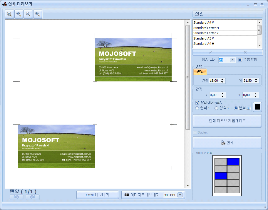Click the 간격 X field 0,00
The width and height of the screenshot is (268, 210).
click(x=215, y=95)
